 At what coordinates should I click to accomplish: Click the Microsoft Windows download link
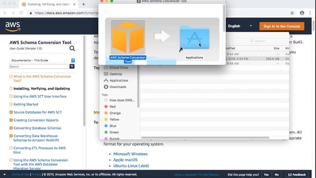pyautogui.click(x=130, y=154)
